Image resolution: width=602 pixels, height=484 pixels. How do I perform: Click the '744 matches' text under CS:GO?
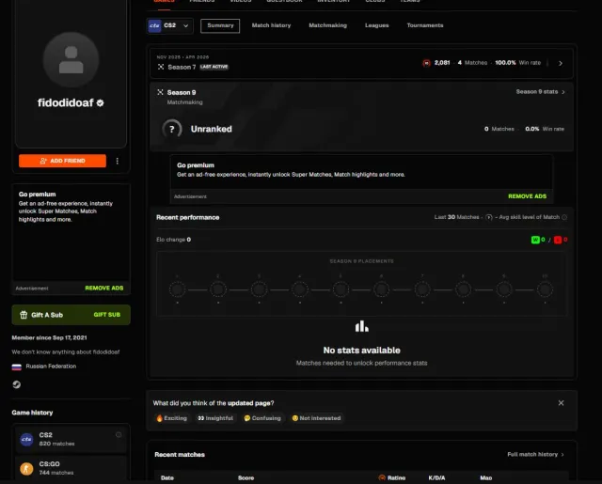coord(56,473)
